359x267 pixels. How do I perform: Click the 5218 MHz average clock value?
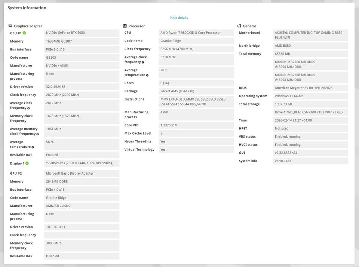[x=196, y=59]
